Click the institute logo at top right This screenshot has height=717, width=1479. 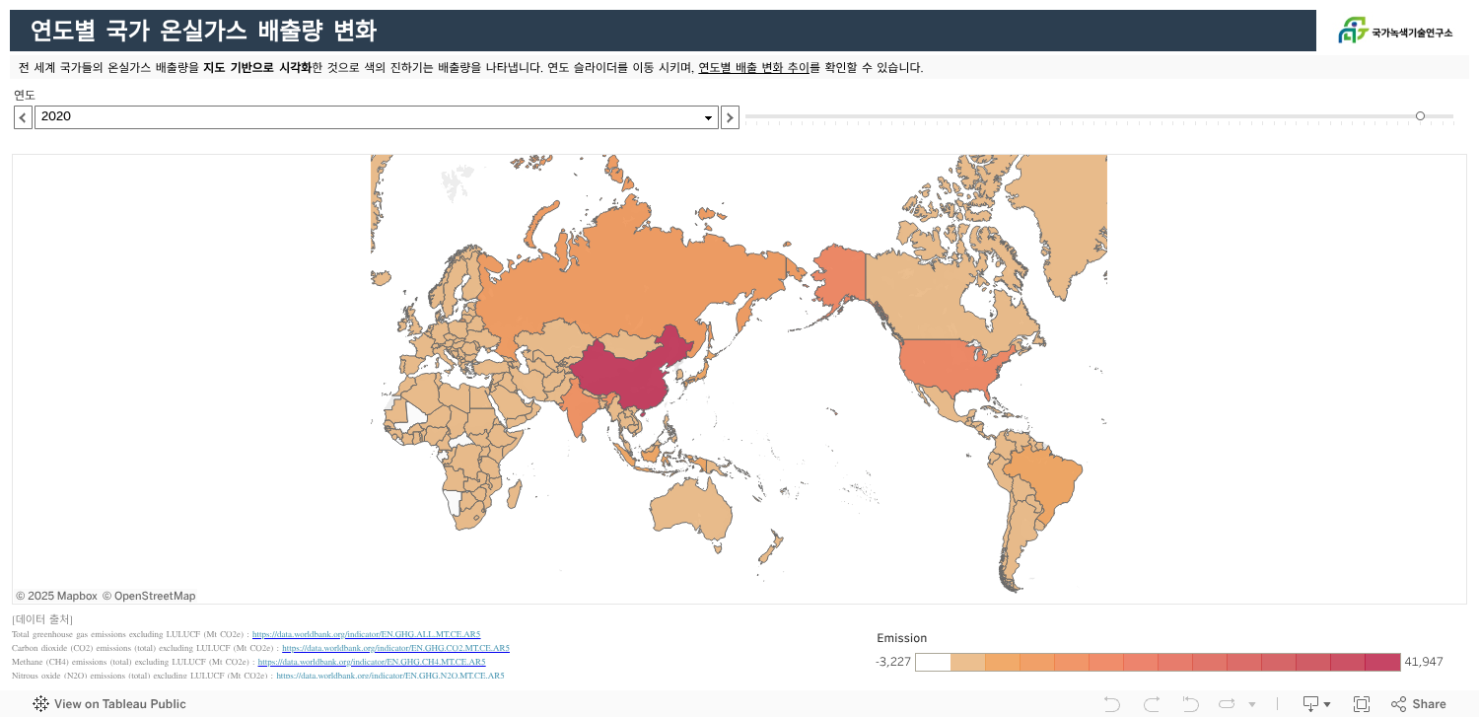pyautogui.click(x=1394, y=32)
